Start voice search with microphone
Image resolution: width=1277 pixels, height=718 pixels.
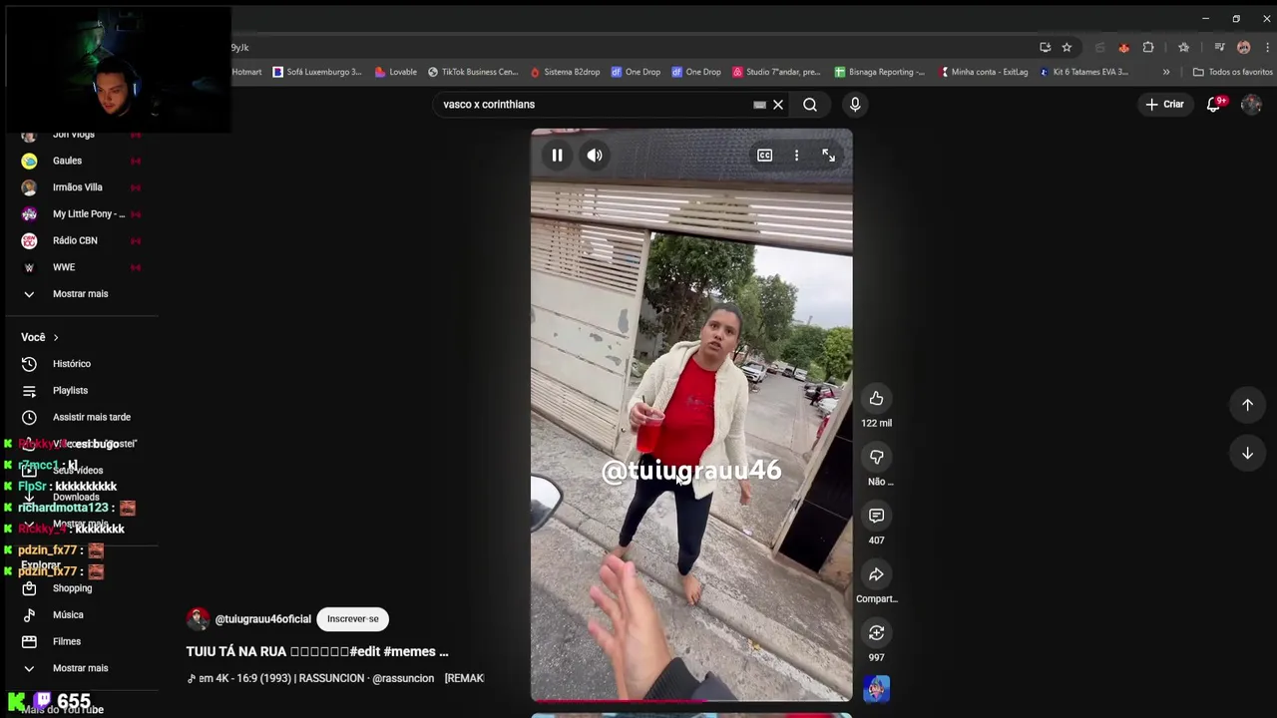[855, 105]
